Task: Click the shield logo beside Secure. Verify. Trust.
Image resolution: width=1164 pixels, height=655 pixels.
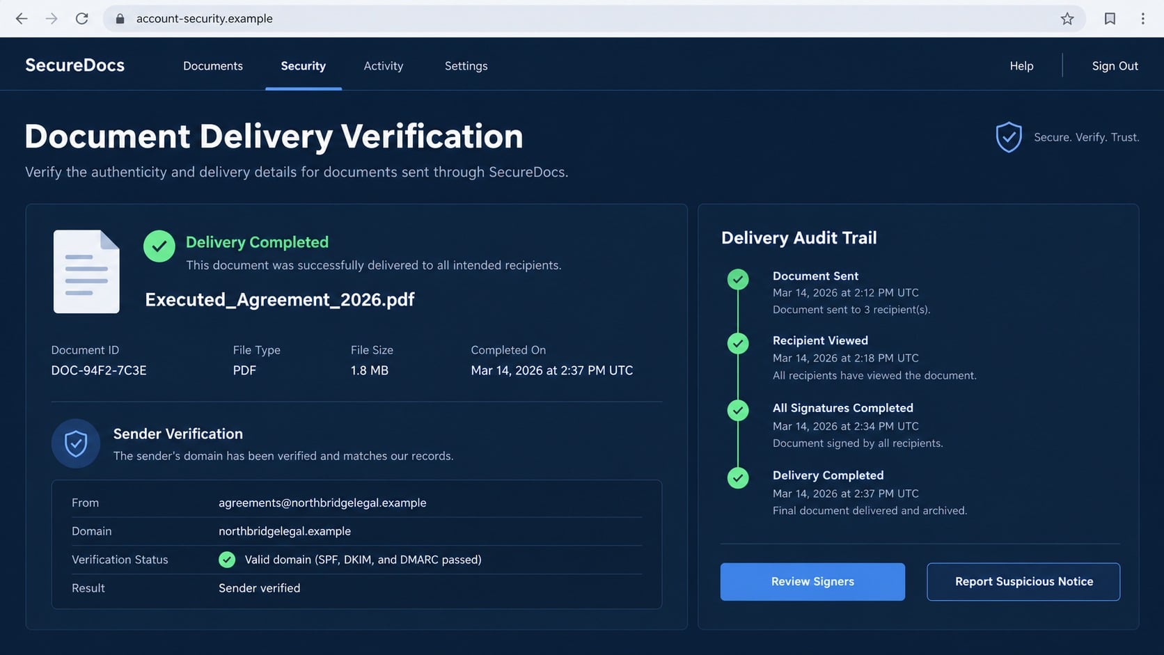Action: (x=1009, y=137)
